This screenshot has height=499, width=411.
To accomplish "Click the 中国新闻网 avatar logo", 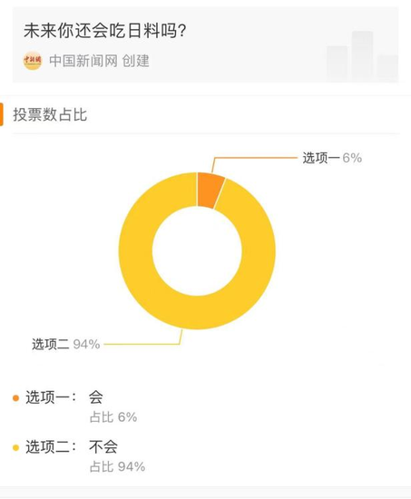I will tap(33, 60).
